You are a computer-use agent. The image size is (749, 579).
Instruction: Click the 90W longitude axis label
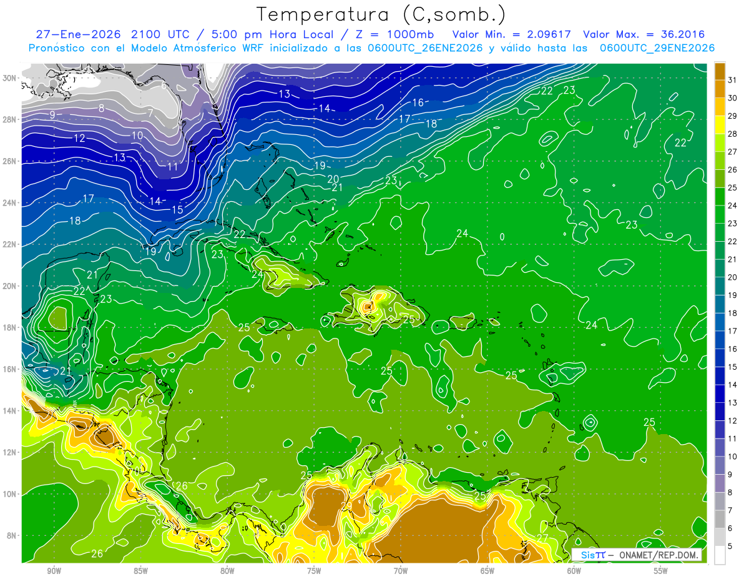point(54,571)
